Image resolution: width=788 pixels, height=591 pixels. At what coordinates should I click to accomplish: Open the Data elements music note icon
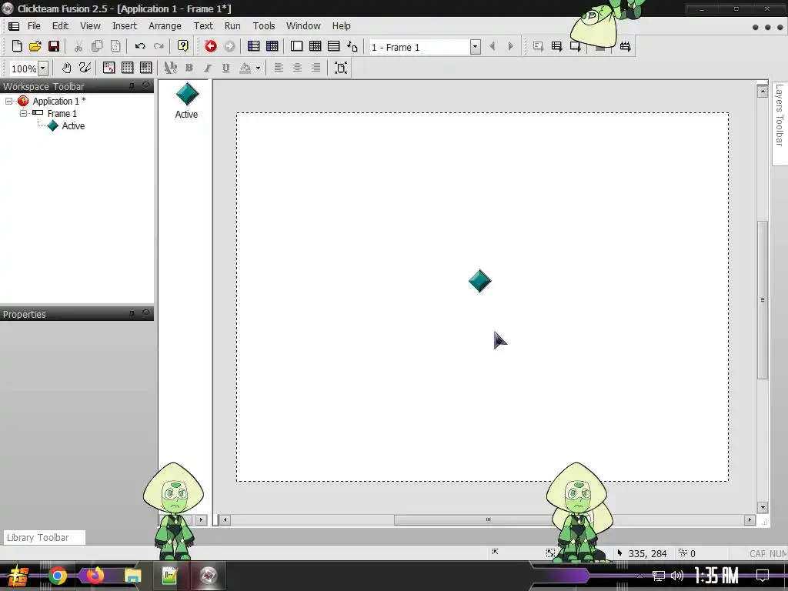click(352, 46)
